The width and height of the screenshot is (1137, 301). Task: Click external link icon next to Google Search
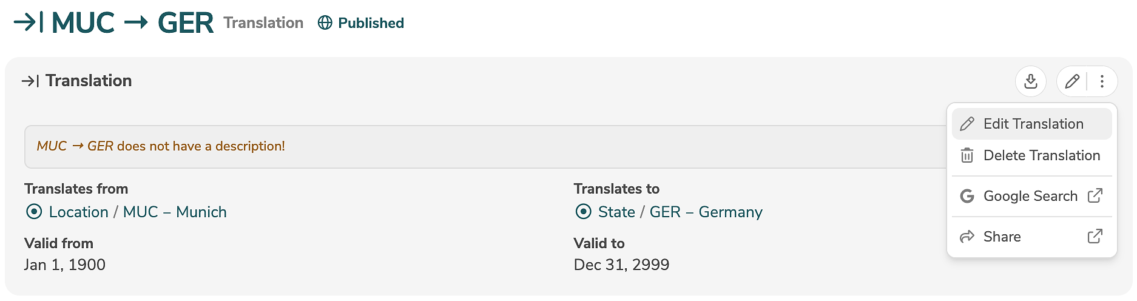(x=1095, y=196)
